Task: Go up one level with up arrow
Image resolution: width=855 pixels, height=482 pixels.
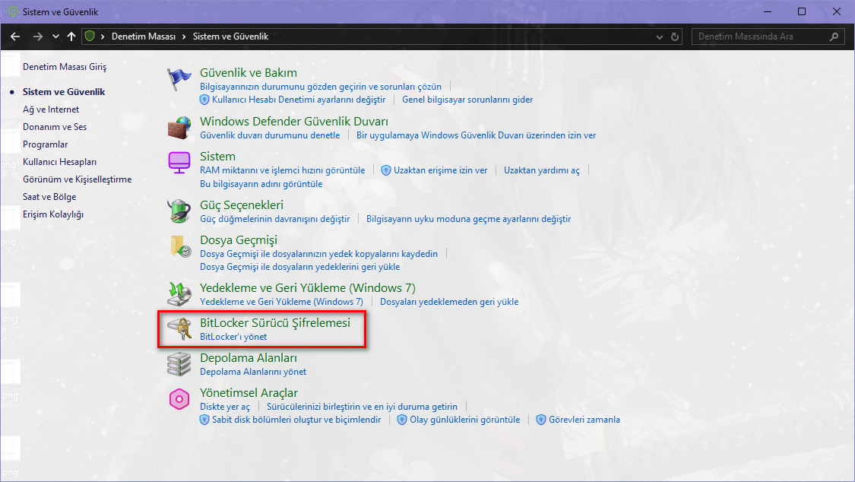Action: click(x=71, y=36)
